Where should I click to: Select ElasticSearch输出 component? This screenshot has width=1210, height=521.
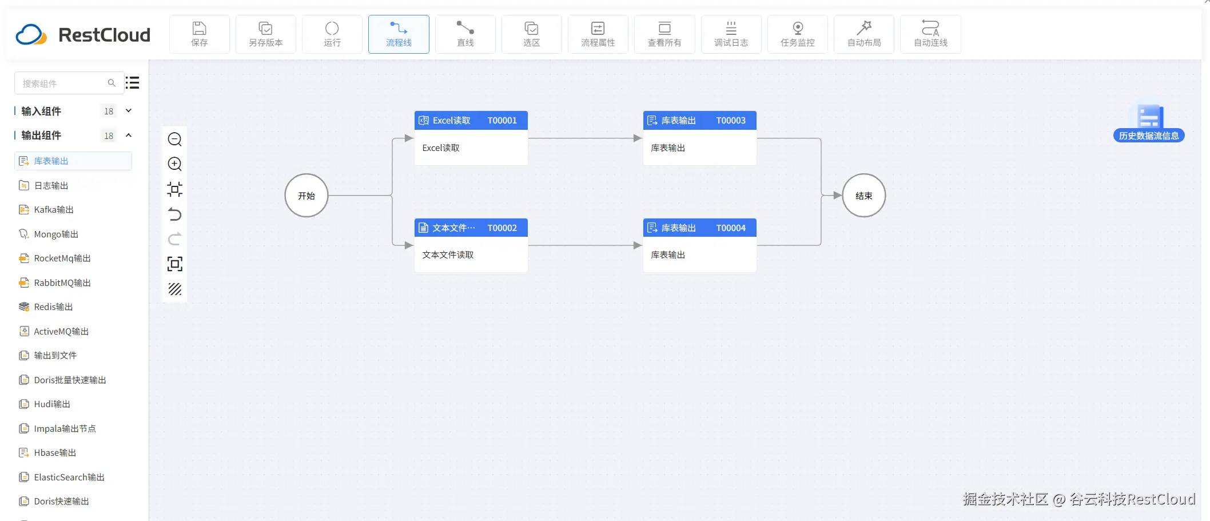coord(73,477)
